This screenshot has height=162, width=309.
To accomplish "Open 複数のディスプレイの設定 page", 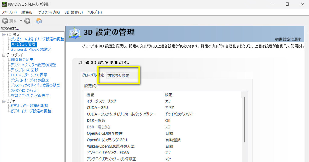I will [x=30, y=95].
